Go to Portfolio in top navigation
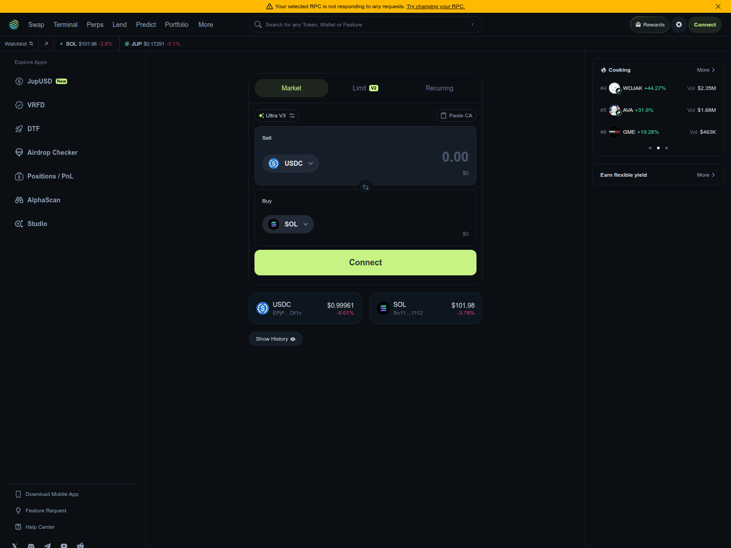731x548 pixels. (177, 25)
